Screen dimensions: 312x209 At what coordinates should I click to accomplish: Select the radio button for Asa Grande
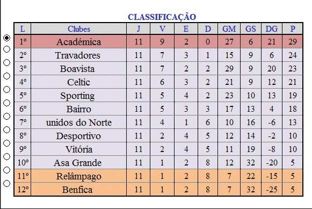click(x=7, y=156)
